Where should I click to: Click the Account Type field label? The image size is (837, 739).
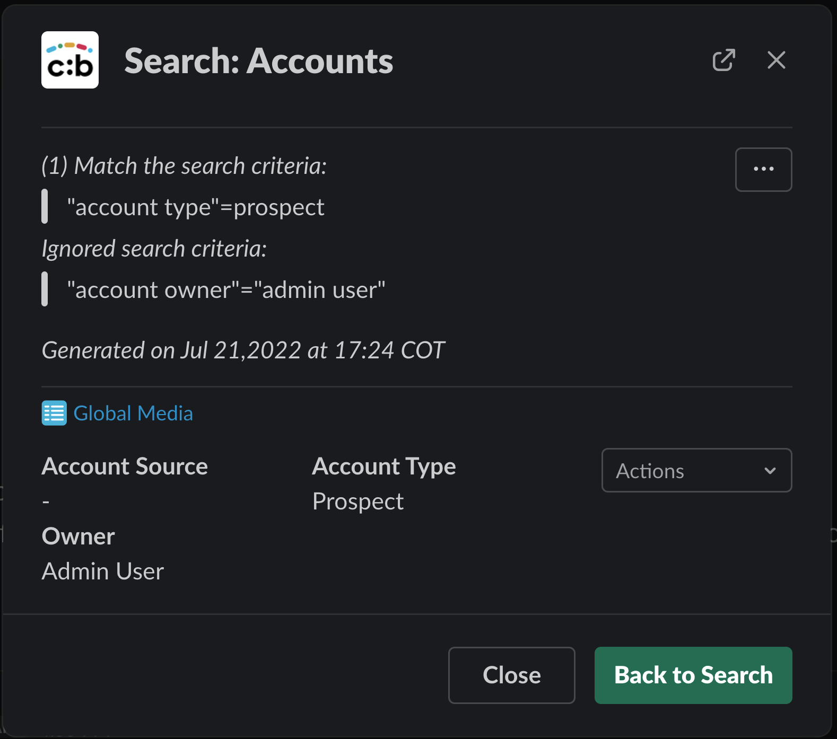coord(384,467)
